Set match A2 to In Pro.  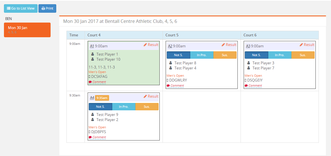tap(202, 55)
